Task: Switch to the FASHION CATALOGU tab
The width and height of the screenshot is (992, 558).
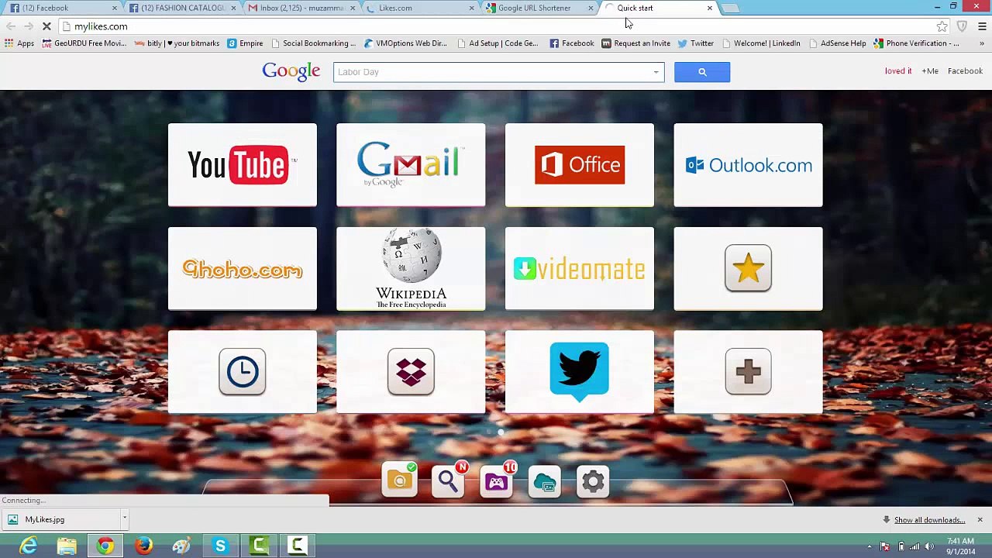Action: tap(183, 8)
